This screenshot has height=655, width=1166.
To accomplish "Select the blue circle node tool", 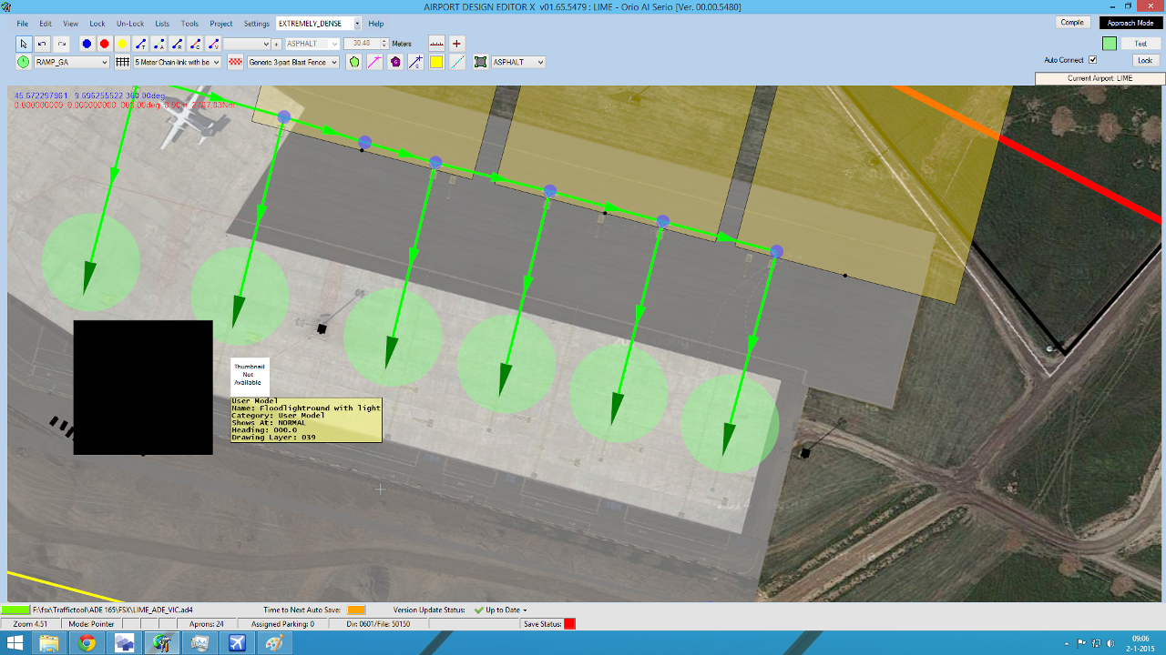I will 87,44.
